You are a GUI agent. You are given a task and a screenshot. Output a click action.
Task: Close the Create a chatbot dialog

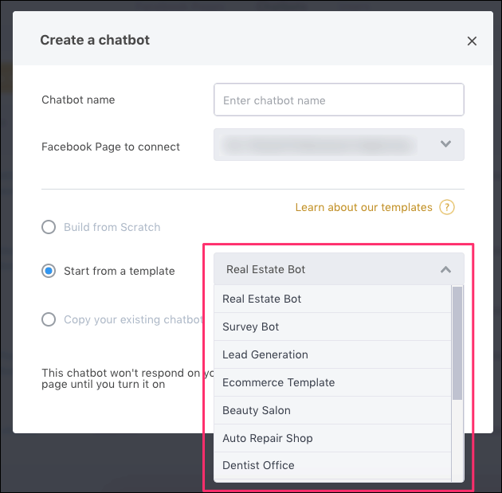click(472, 41)
